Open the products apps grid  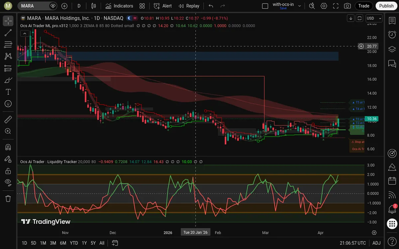[x=392, y=224]
